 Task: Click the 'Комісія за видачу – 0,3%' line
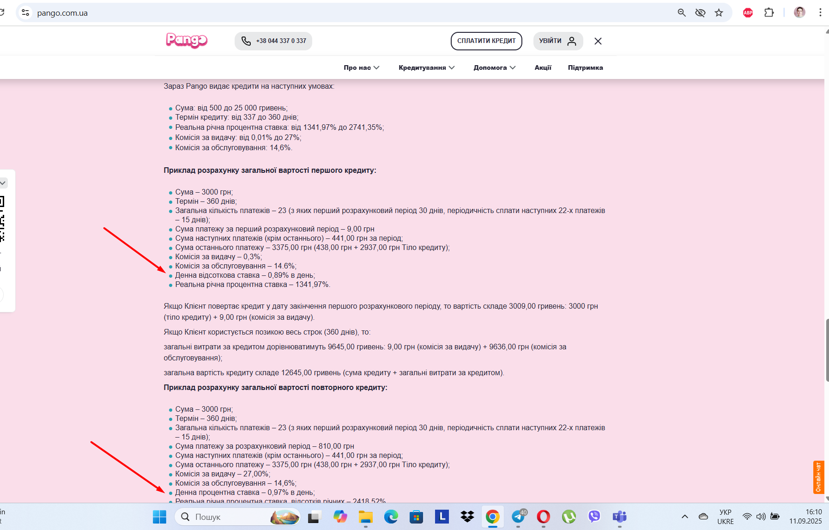point(218,257)
